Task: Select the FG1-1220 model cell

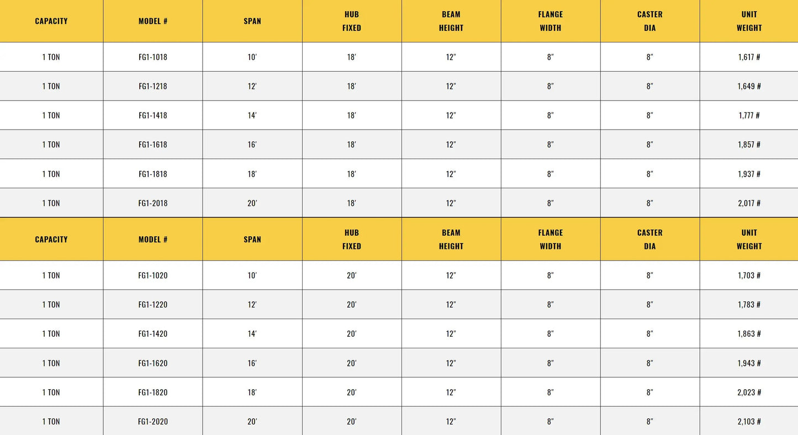Action: coord(153,305)
